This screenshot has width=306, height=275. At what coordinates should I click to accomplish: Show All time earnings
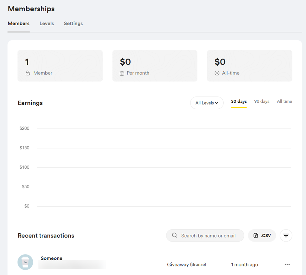tap(284, 101)
